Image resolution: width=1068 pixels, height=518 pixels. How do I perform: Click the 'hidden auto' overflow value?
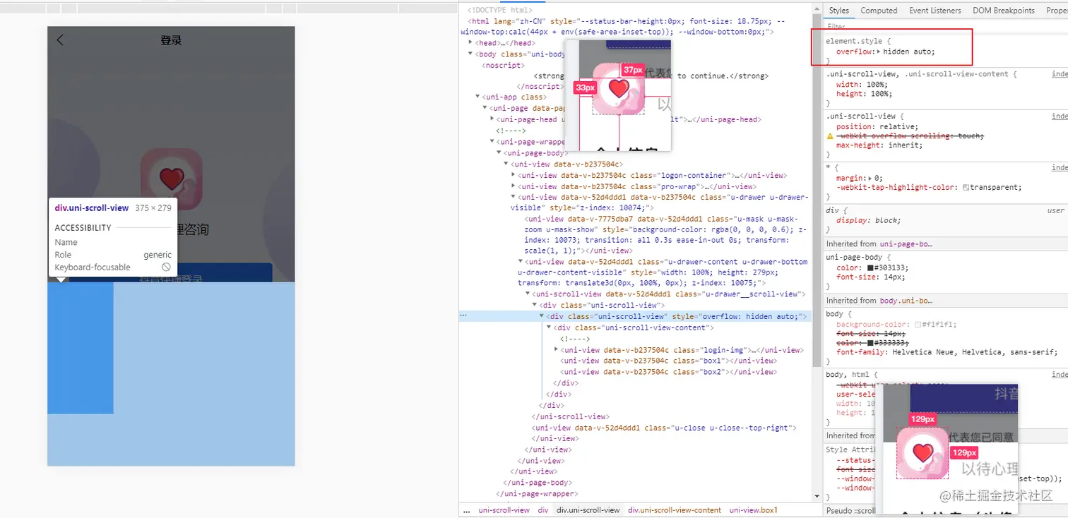909,52
